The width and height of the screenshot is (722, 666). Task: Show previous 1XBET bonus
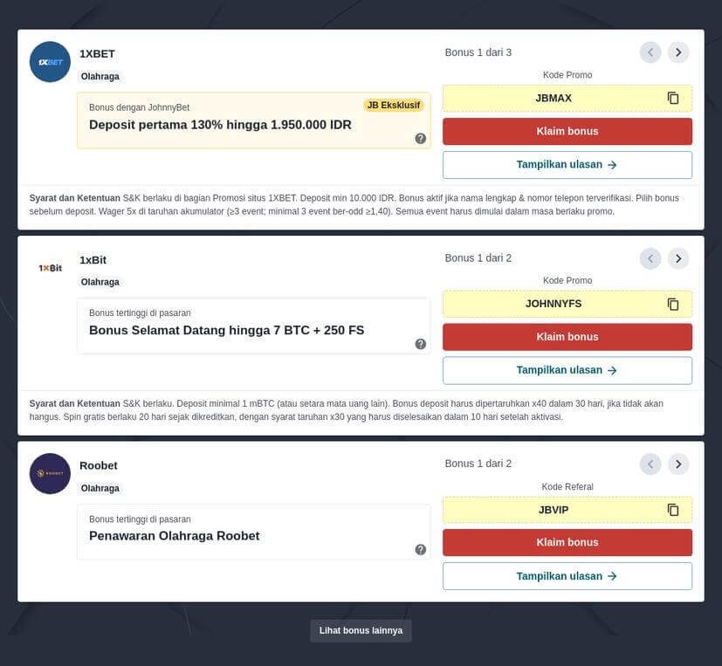650,52
